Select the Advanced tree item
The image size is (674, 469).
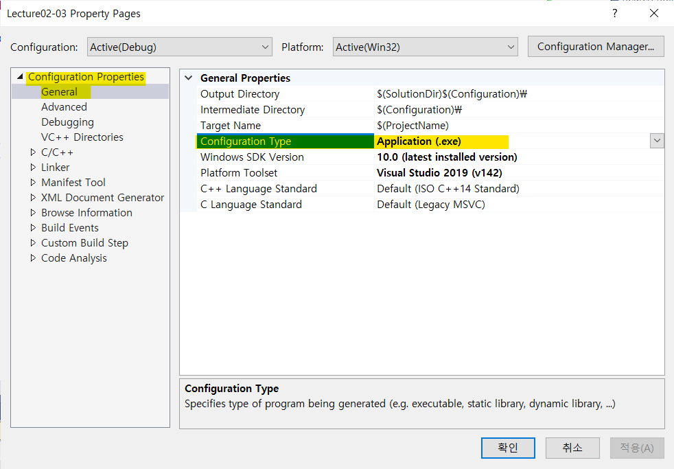tap(64, 106)
